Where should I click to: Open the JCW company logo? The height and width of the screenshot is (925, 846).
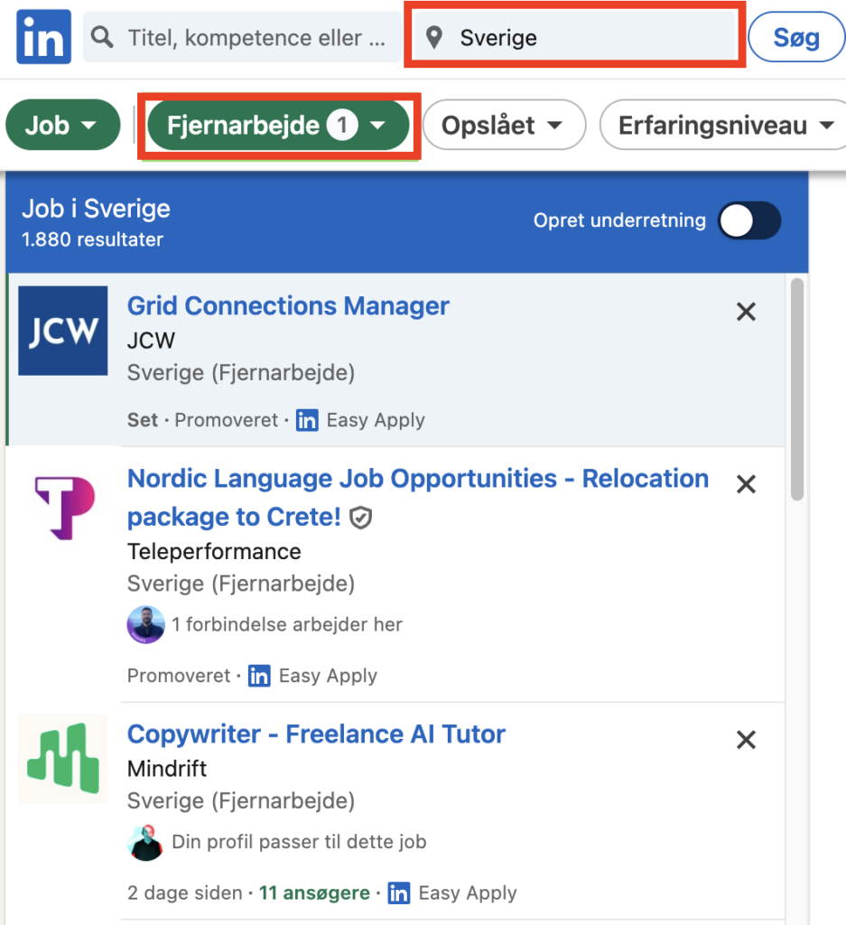tap(63, 331)
